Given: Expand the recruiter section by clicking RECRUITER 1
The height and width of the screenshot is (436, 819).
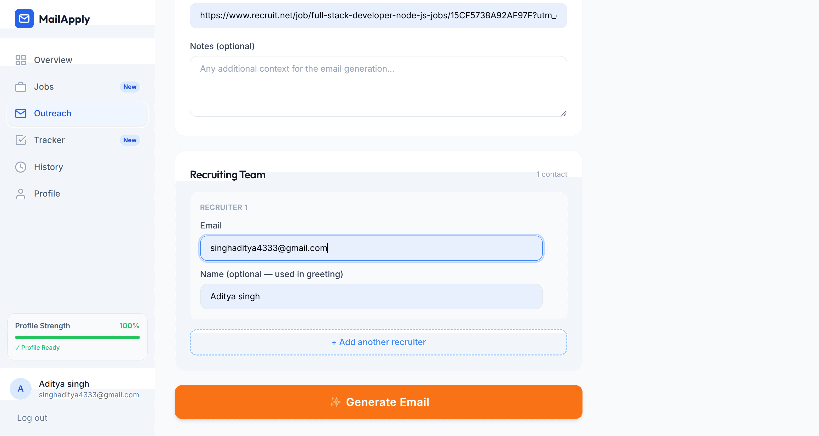Looking at the screenshot, I should [223, 207].
